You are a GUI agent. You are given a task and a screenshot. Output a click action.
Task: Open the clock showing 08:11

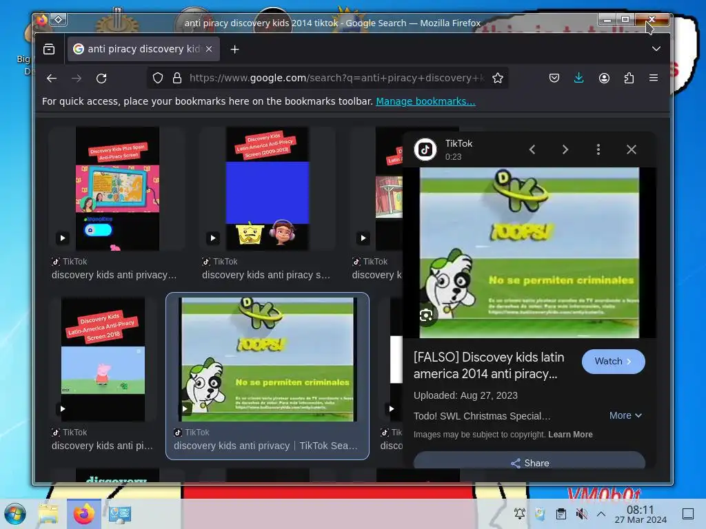[x=641, y=514]
